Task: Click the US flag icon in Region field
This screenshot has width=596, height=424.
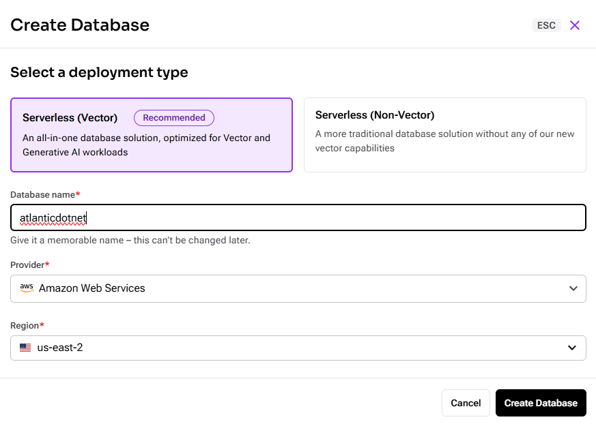Action: tap(25, 348)
